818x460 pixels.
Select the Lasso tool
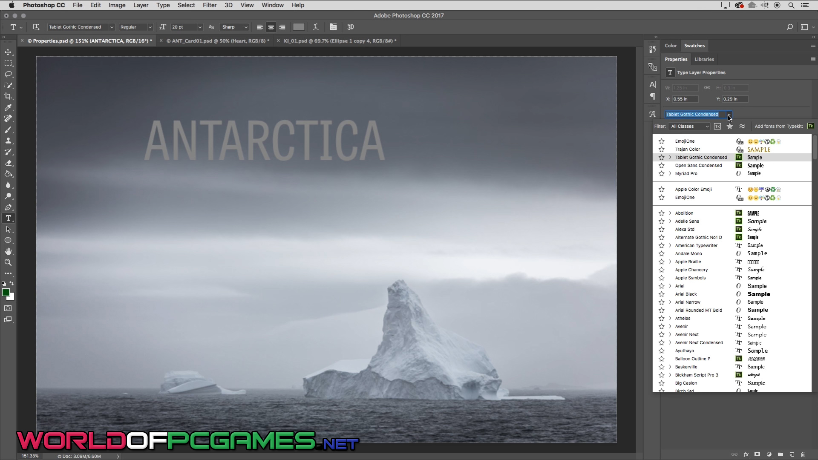click(8, 74)
